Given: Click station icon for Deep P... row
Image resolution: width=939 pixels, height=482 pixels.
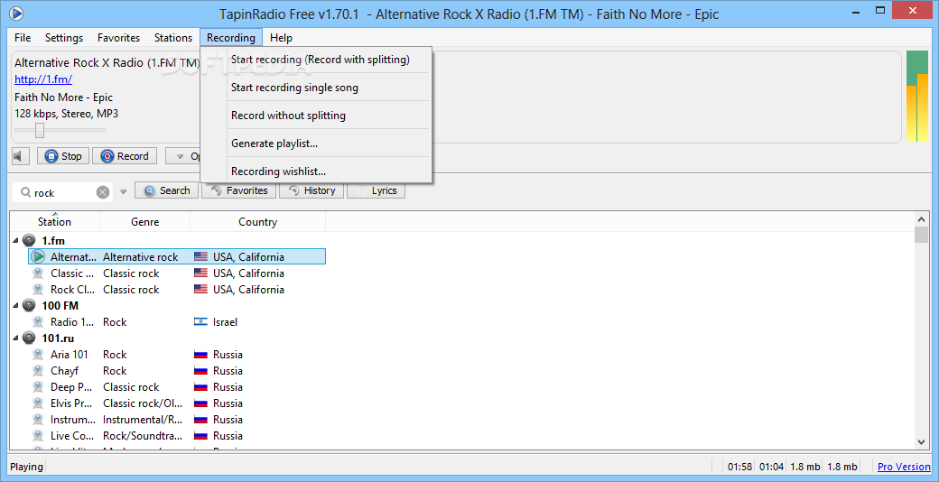Looking at the screenshot, I should coord(38,387).
